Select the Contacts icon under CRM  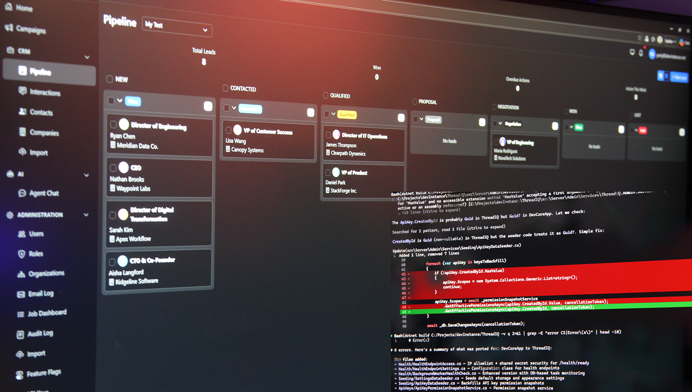22,112
